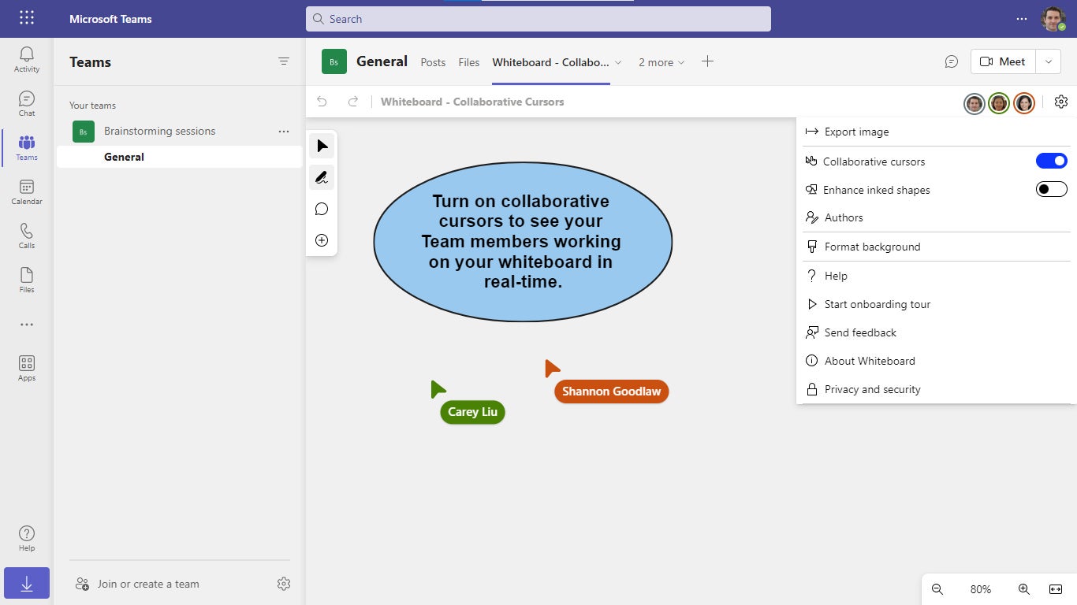Open Calls in the left rail
This screenshot has height=605, width=1077.
tap(27, 236)
